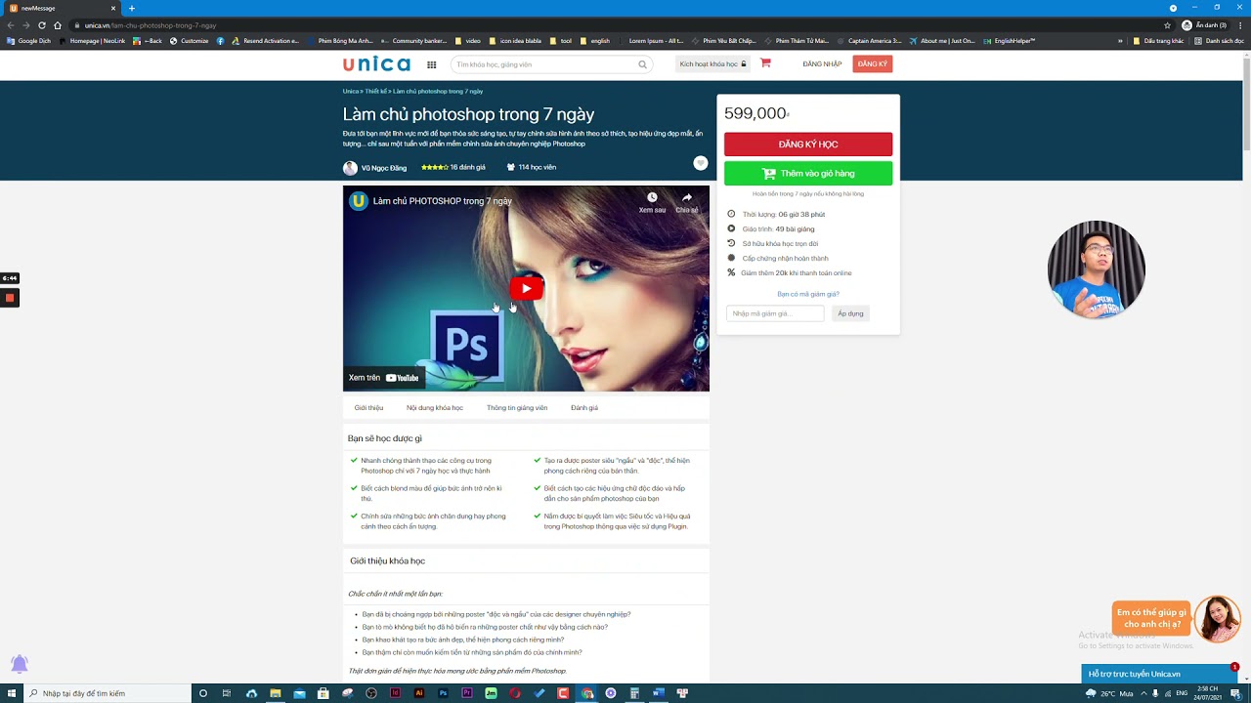Click the Xem trên YouTube badge
Screen dimensions: 1251x703
click(x=384, y=378)
